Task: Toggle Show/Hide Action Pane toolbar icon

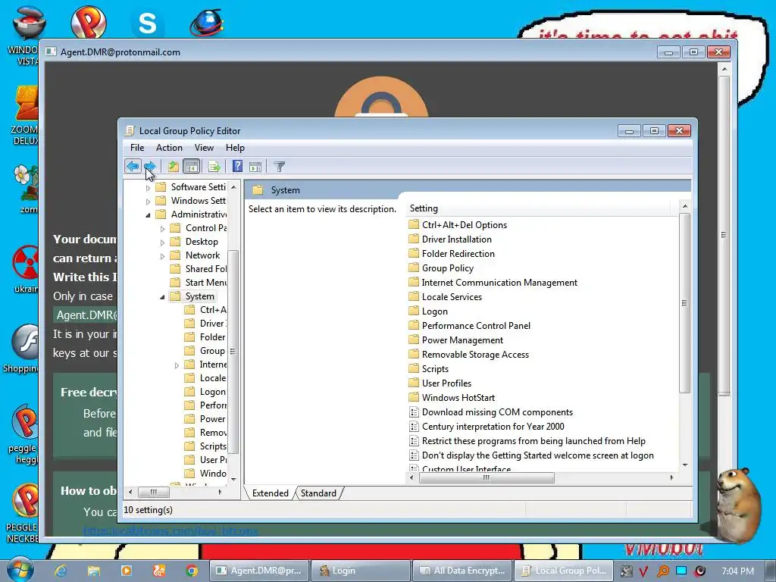Action: 255,167
